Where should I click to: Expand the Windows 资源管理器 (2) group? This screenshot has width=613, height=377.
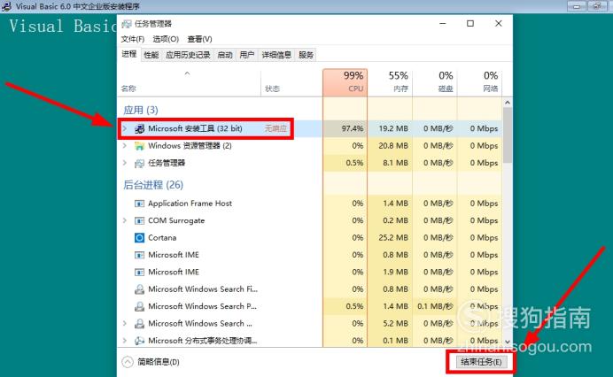125,146
